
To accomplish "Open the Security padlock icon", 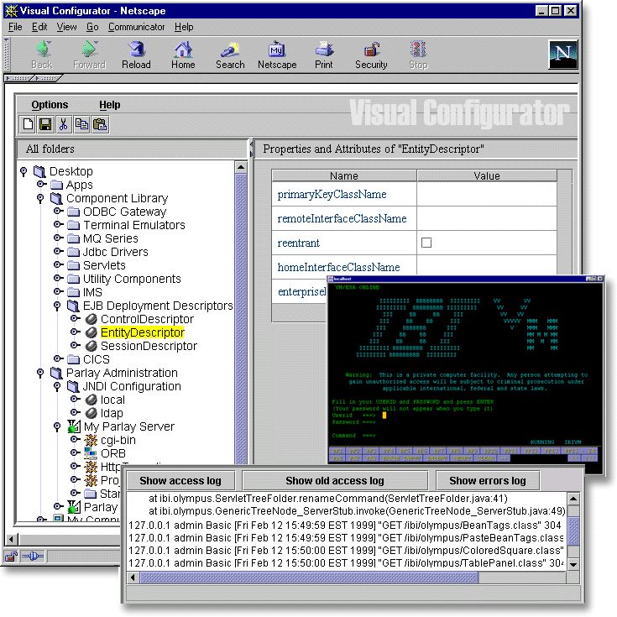I will (371, 50).
